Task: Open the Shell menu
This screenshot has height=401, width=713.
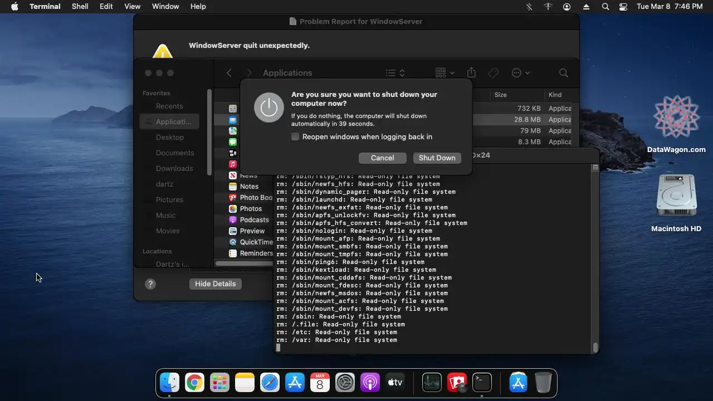Action: [x=80, y=7]
